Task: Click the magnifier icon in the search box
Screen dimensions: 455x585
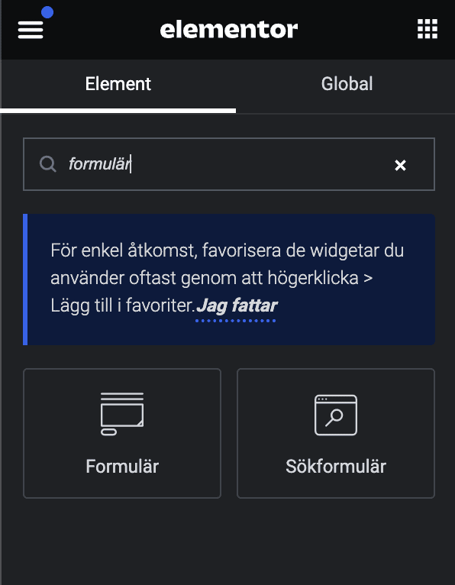Action: 48,164
